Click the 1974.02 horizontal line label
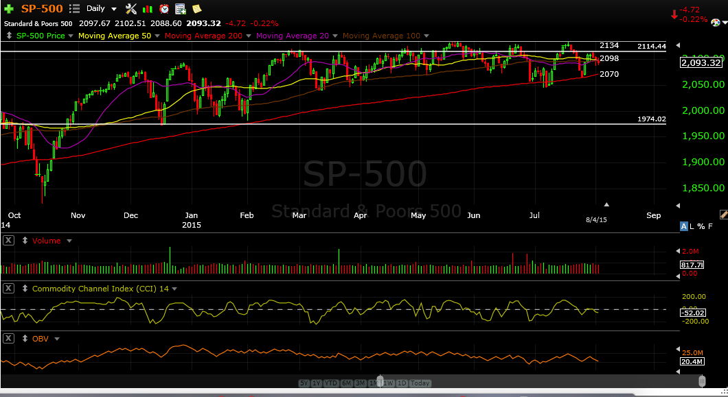The width and height of the screenshot is (728, 397). click(x=651, y=119)
